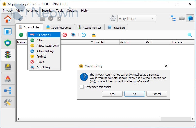
Task: Click the broom cleanup icon
Action: point(94,35)
